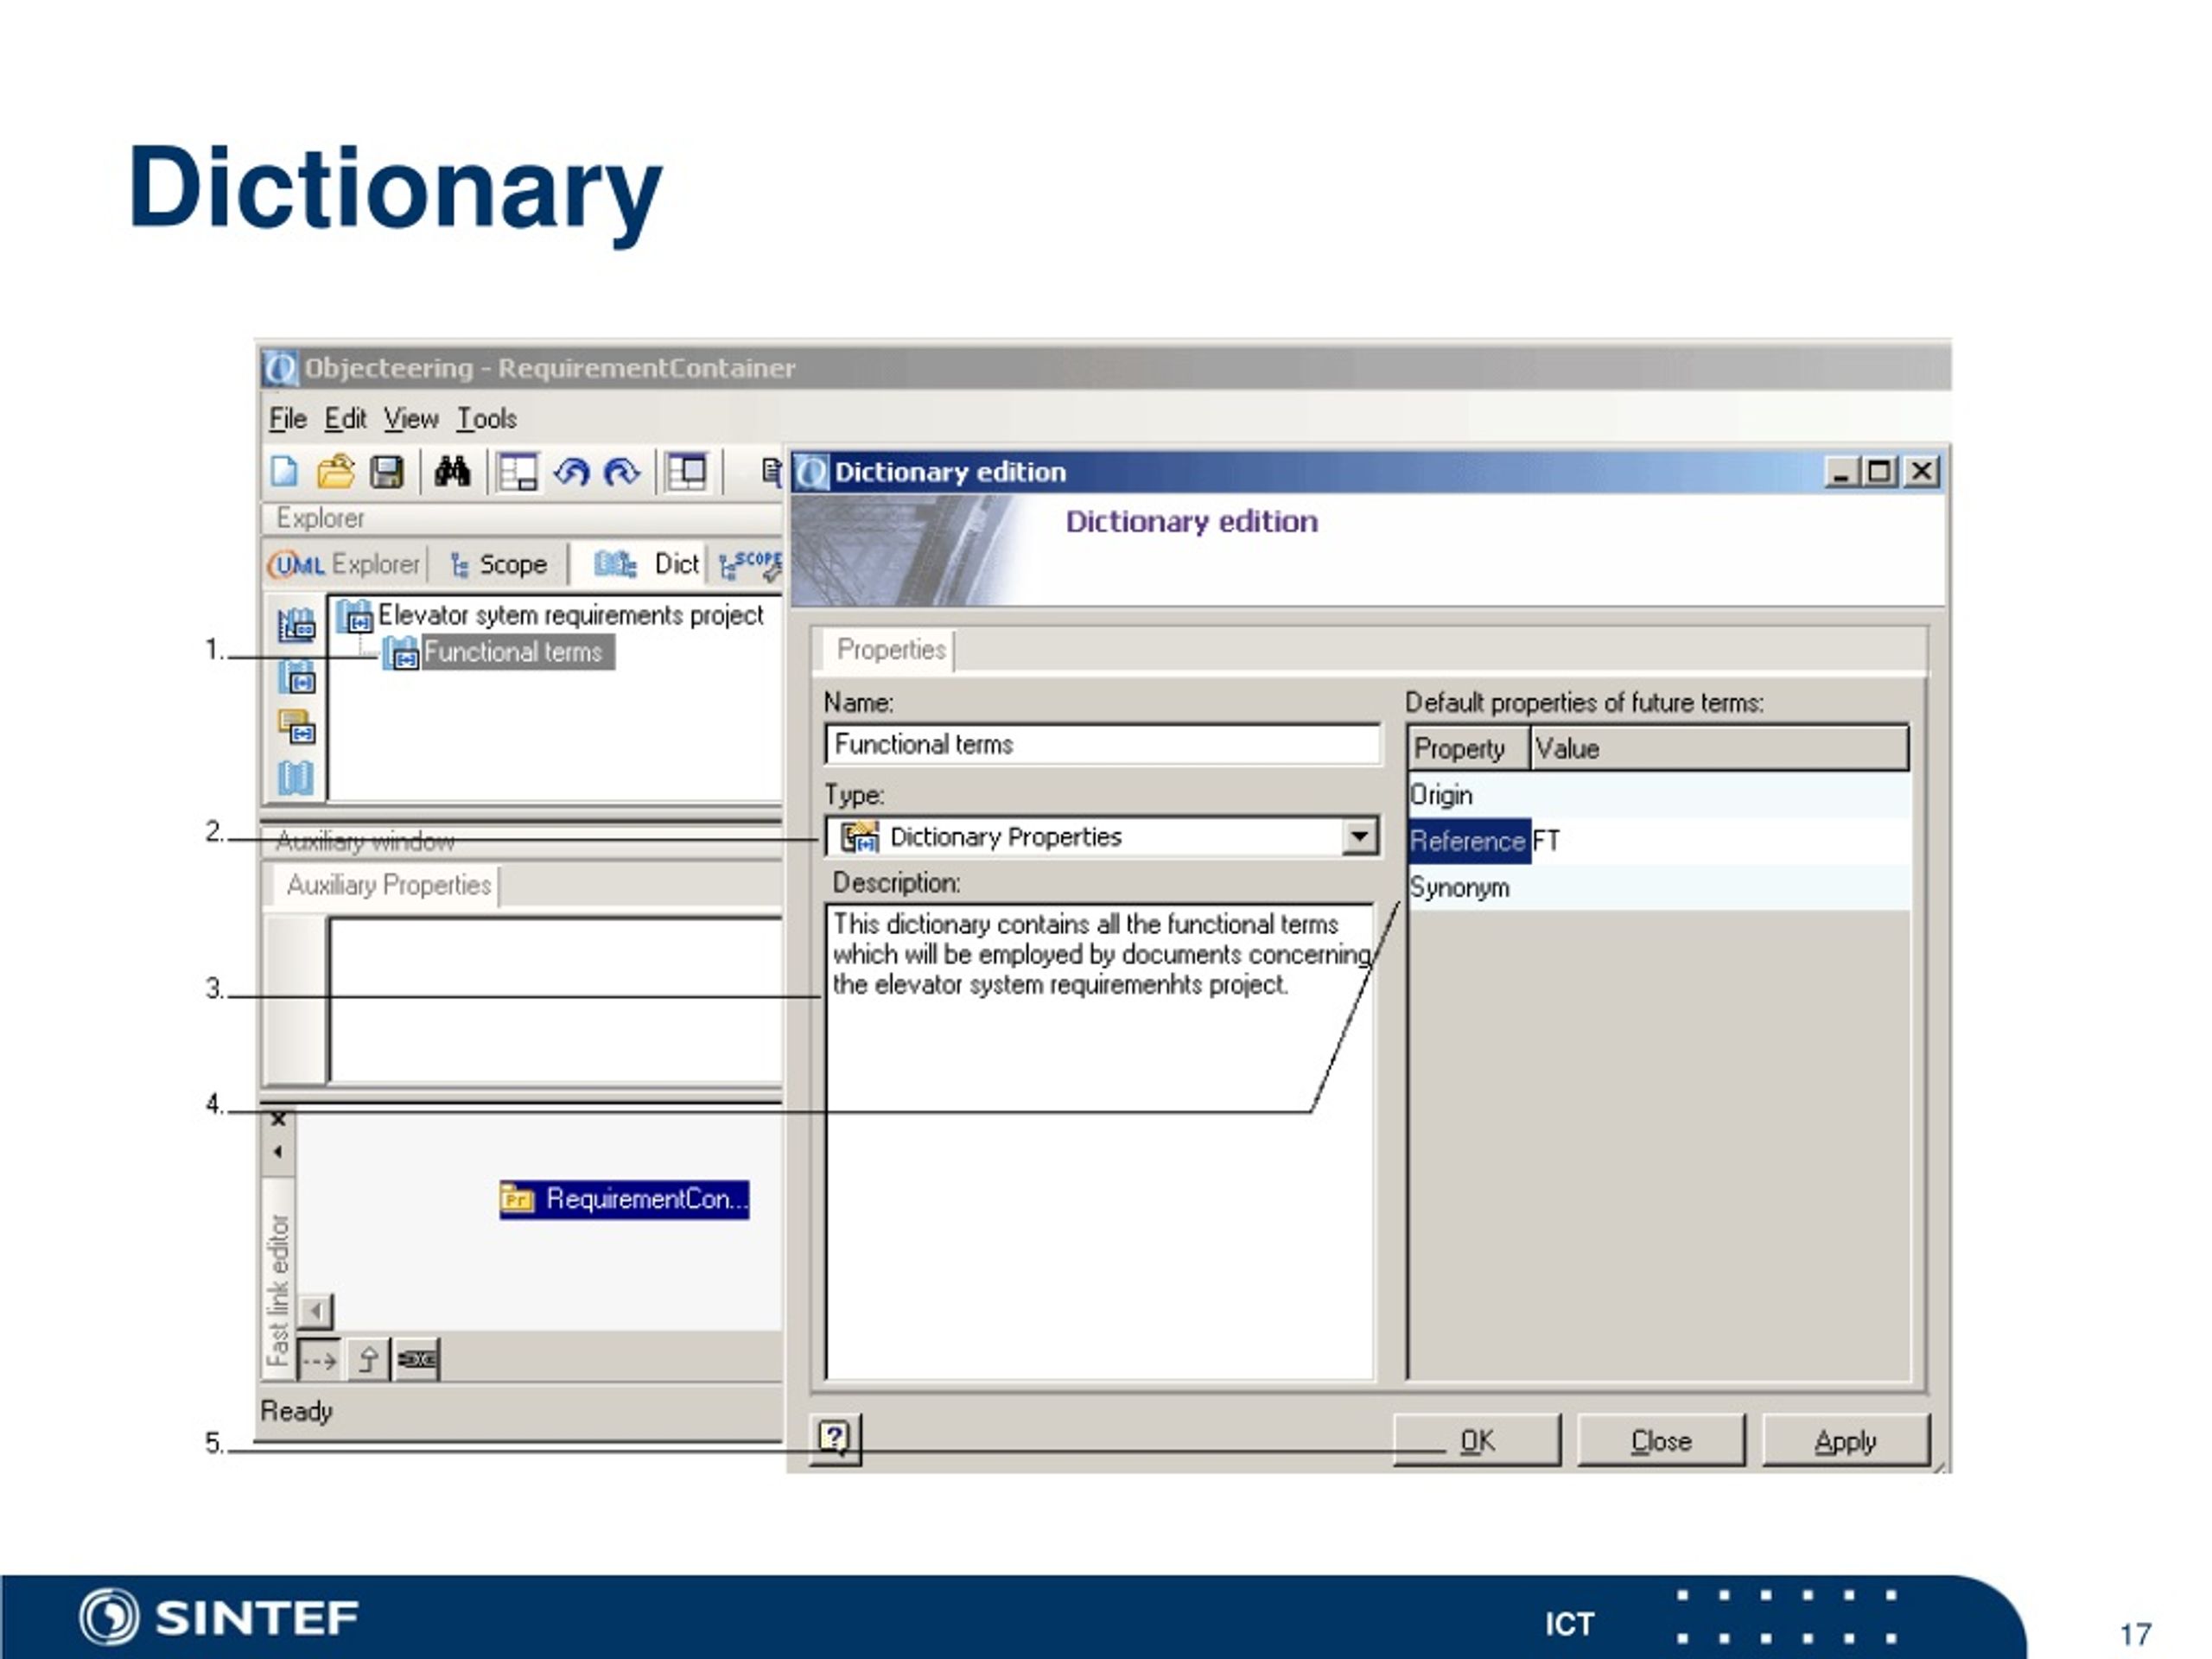Open the Edit menu

pyautogui.click(x=346, y=419)
